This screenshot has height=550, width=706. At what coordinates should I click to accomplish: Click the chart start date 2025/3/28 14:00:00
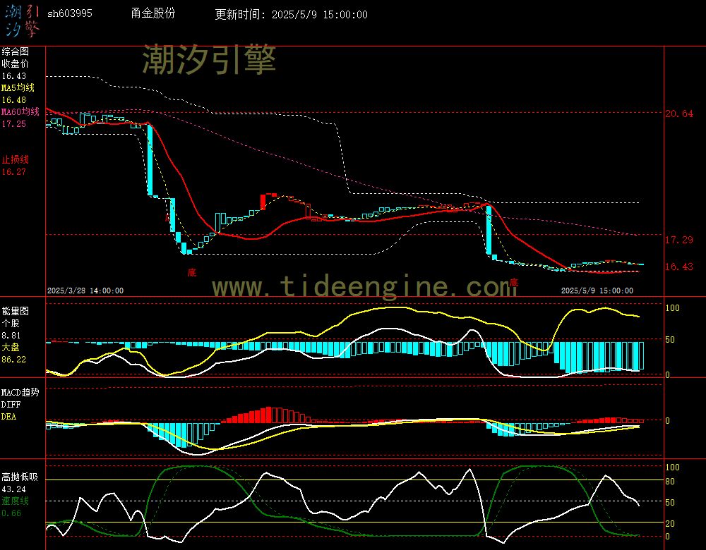pos(85,291)
